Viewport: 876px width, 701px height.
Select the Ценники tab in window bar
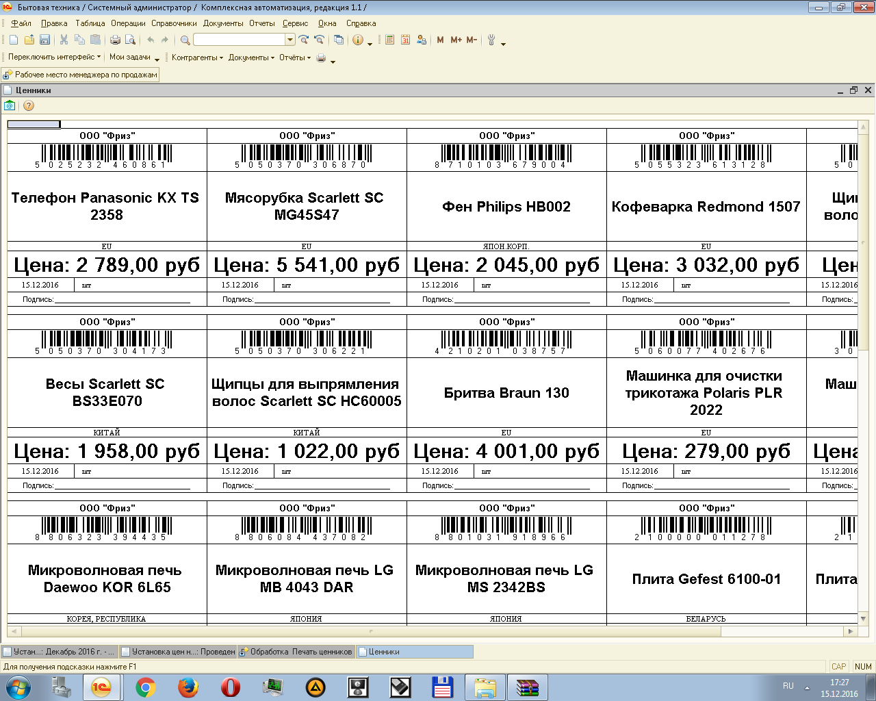pyautogui.click(x=414, y=652)
